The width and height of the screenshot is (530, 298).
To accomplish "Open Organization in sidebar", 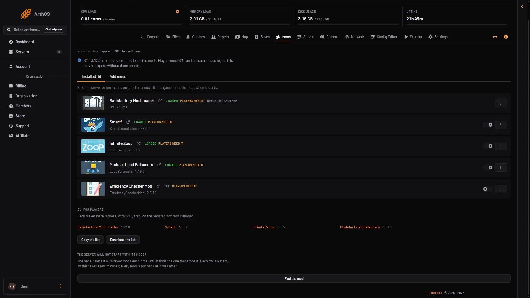I will coord(35,96).
